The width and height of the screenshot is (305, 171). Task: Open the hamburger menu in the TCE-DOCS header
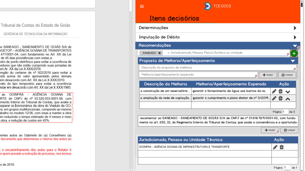(142, 6)
